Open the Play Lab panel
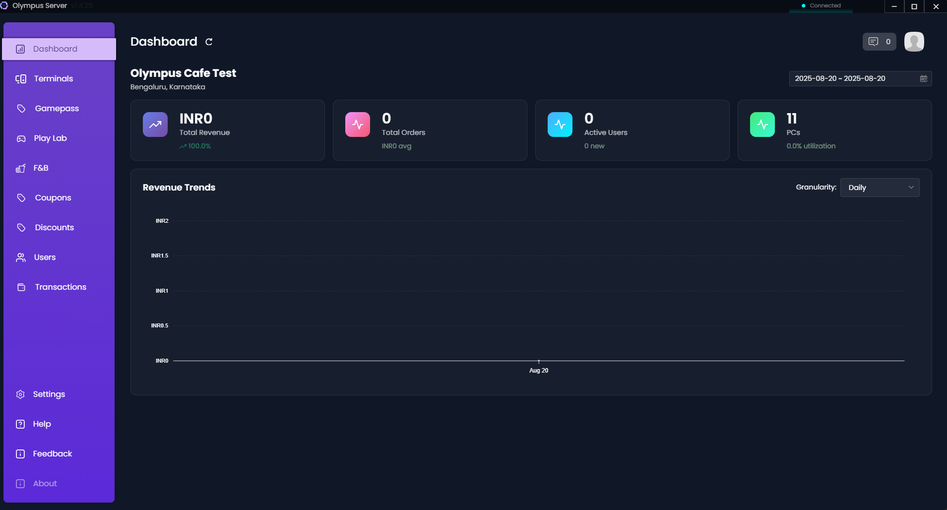This screenshot has height=510, width=947. coord(50,138)
